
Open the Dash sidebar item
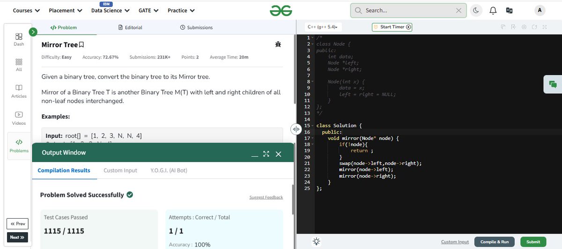point(19,39)
